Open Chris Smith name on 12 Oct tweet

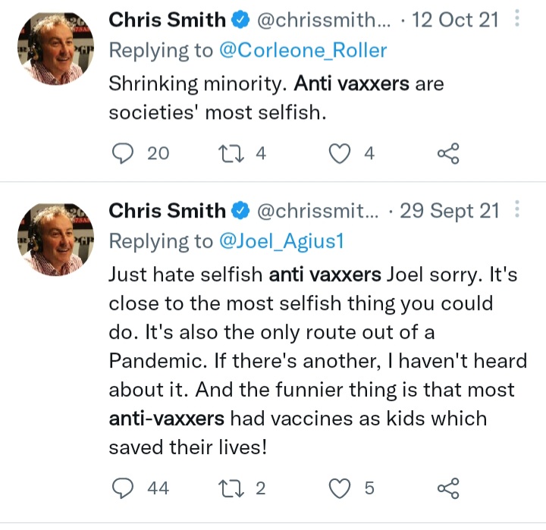(x=167, y=20)
